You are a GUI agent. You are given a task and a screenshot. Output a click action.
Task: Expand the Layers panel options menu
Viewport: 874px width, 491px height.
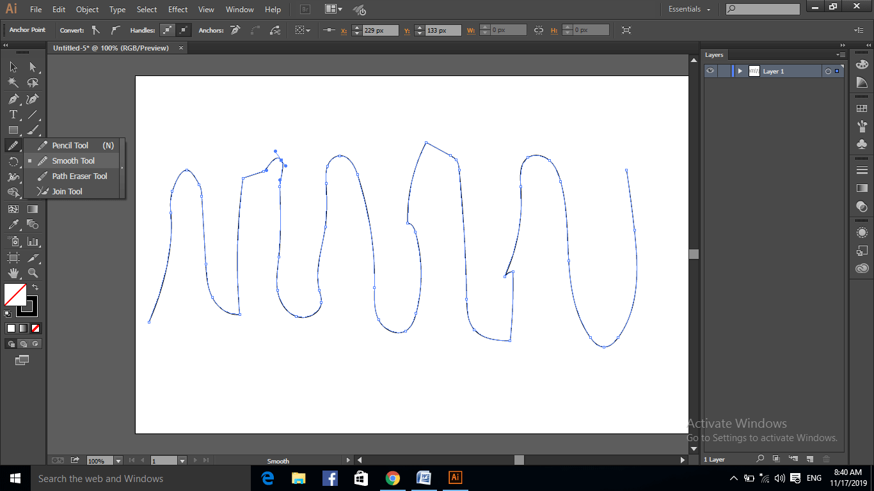(840, 54)
